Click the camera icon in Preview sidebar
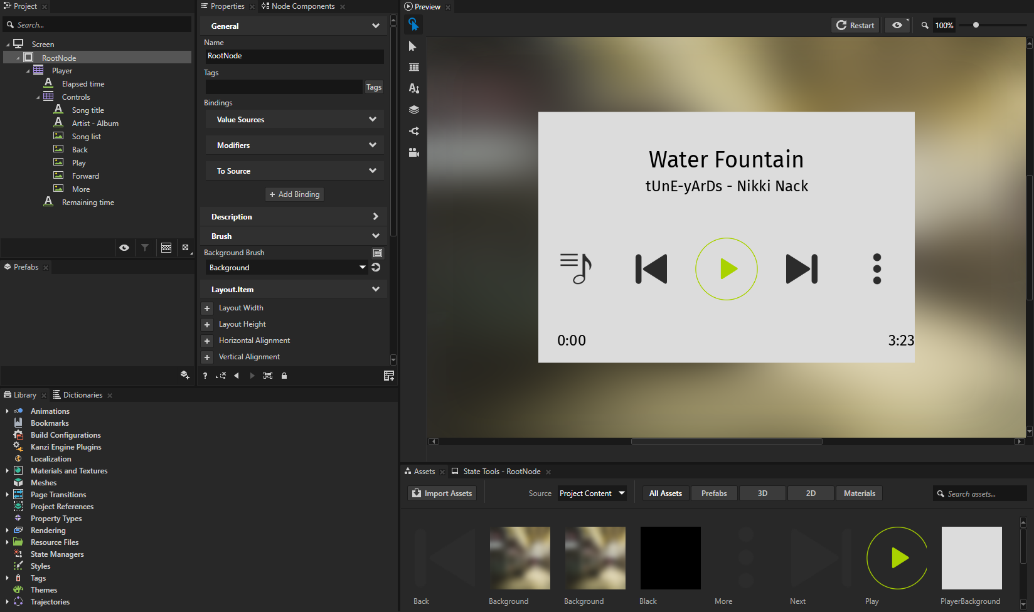Viewport: 1034px width, 612px height. tap(413, 152)
